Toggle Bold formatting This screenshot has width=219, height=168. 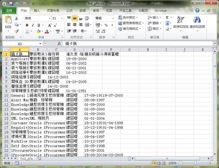(27, 25)
